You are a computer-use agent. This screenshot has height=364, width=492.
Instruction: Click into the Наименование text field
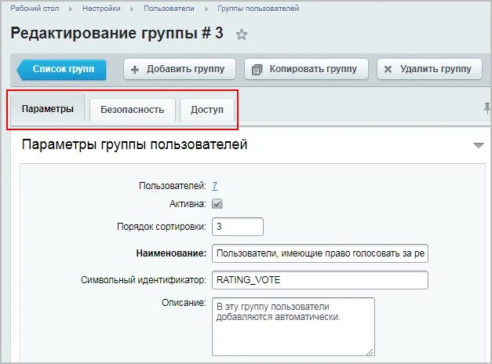click(320, 253)
